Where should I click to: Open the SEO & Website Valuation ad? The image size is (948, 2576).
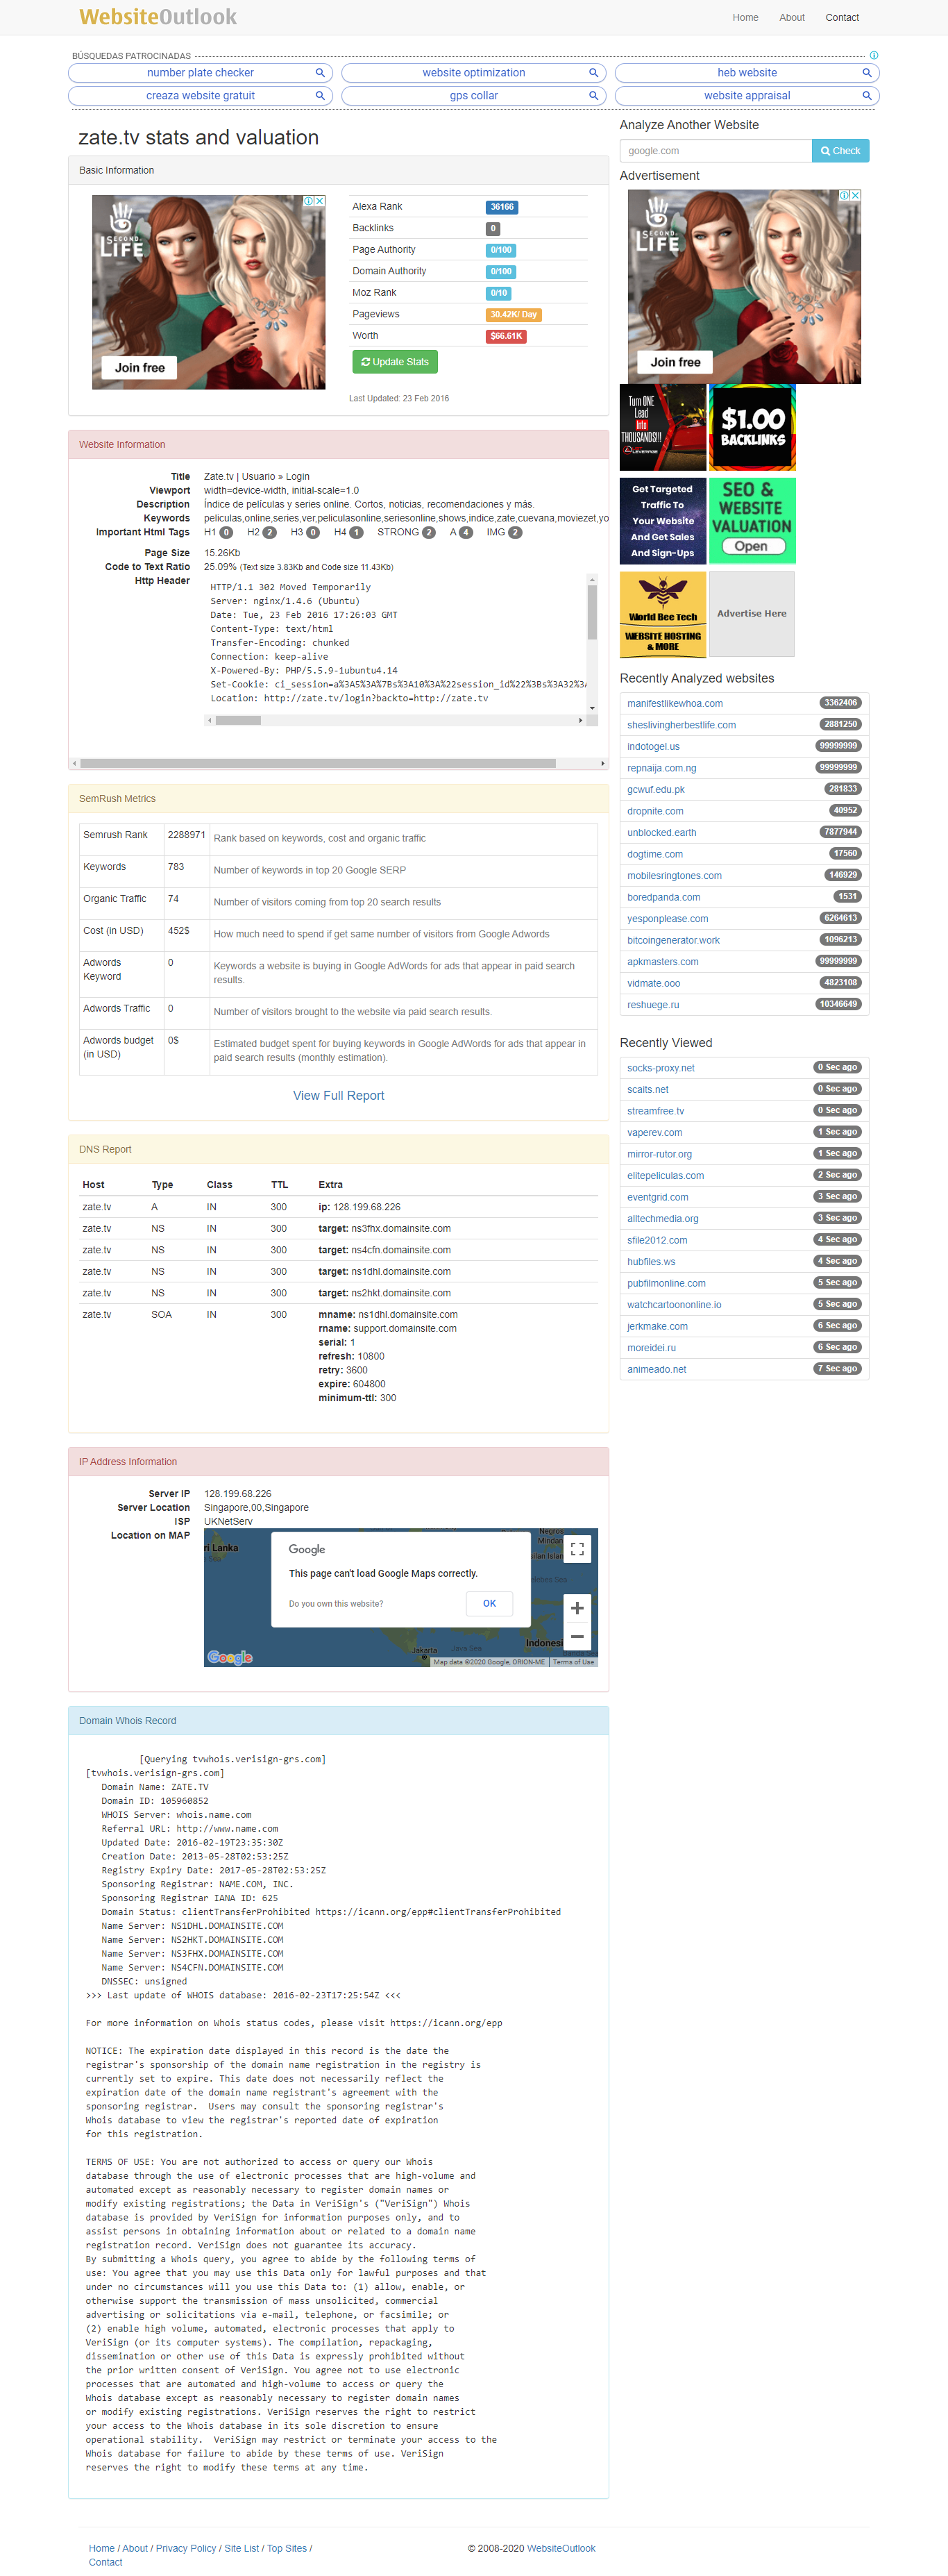[x=752, y=521]
